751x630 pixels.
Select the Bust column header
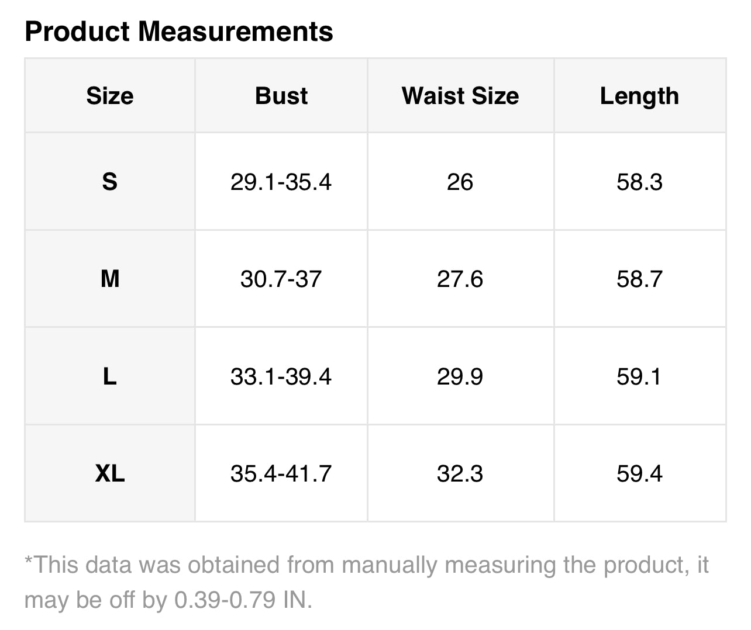coord(281,96)
